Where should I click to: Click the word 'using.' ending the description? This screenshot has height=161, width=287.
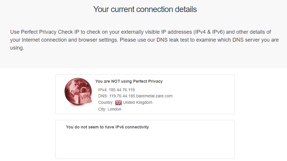[17, 48]
